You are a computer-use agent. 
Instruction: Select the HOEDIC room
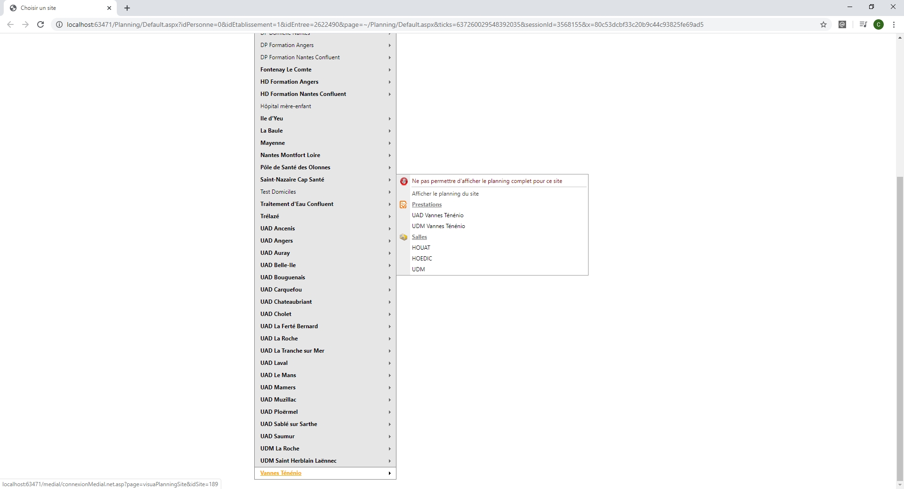422,259
